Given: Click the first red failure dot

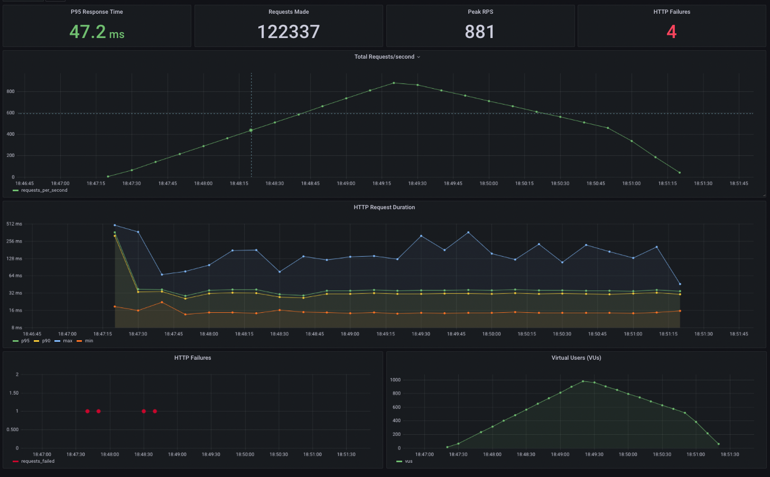Looking at the screenshot, I should (87, 411).
